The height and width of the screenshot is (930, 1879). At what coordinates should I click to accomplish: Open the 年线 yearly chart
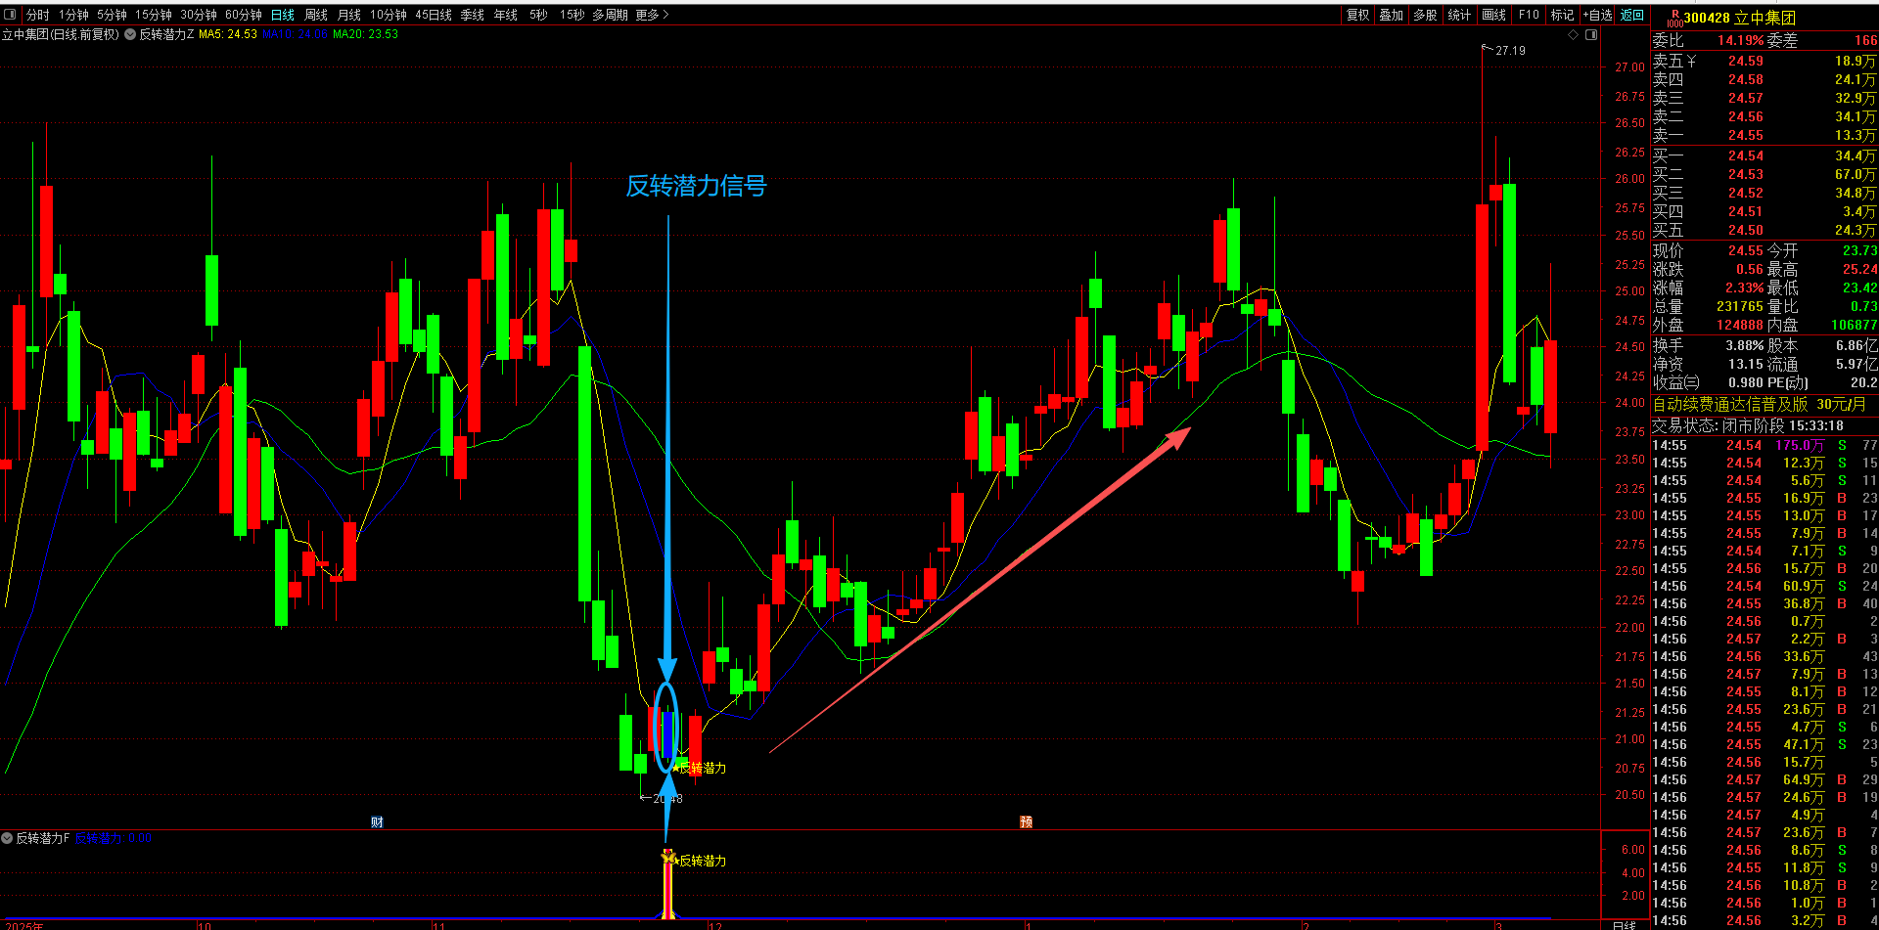[x=505, y=15]
